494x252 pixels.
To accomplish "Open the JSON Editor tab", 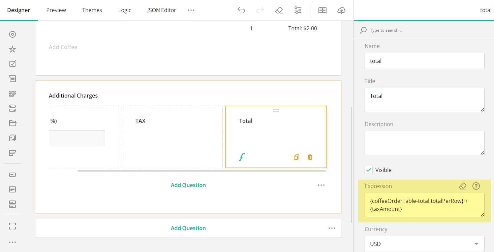I will point(161,10).
